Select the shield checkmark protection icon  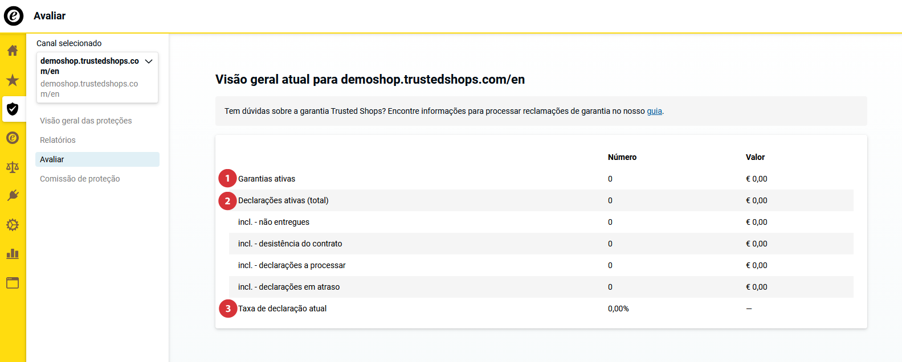tap(13, 109)
